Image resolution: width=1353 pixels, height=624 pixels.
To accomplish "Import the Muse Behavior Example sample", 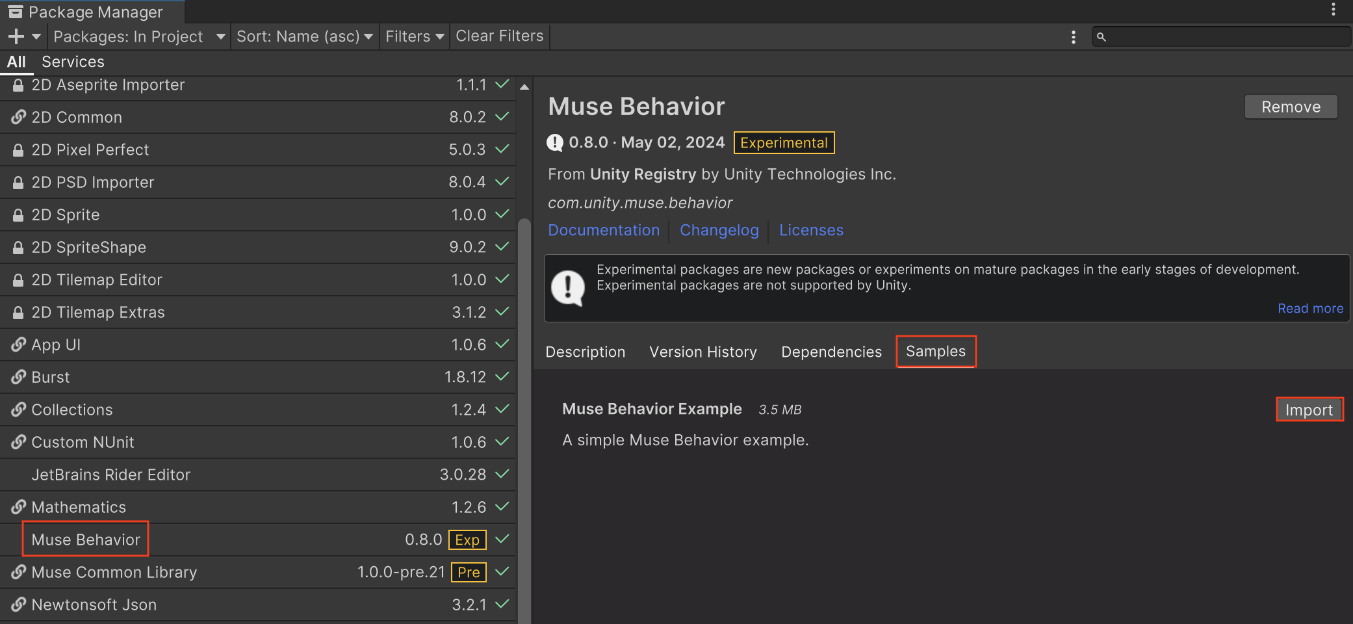I will (x=1309, y=409).
